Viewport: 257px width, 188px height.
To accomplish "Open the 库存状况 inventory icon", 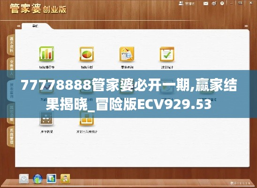I will point(46,118).
